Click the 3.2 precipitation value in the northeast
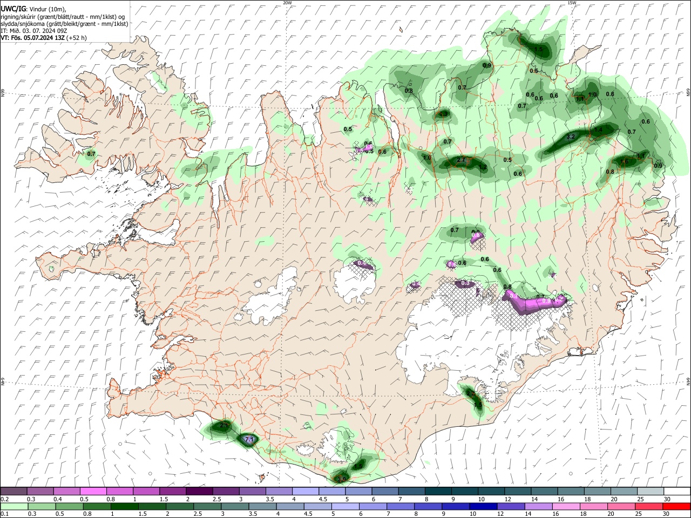The width and height of the screenshot is (691, 518). point(571,137)
